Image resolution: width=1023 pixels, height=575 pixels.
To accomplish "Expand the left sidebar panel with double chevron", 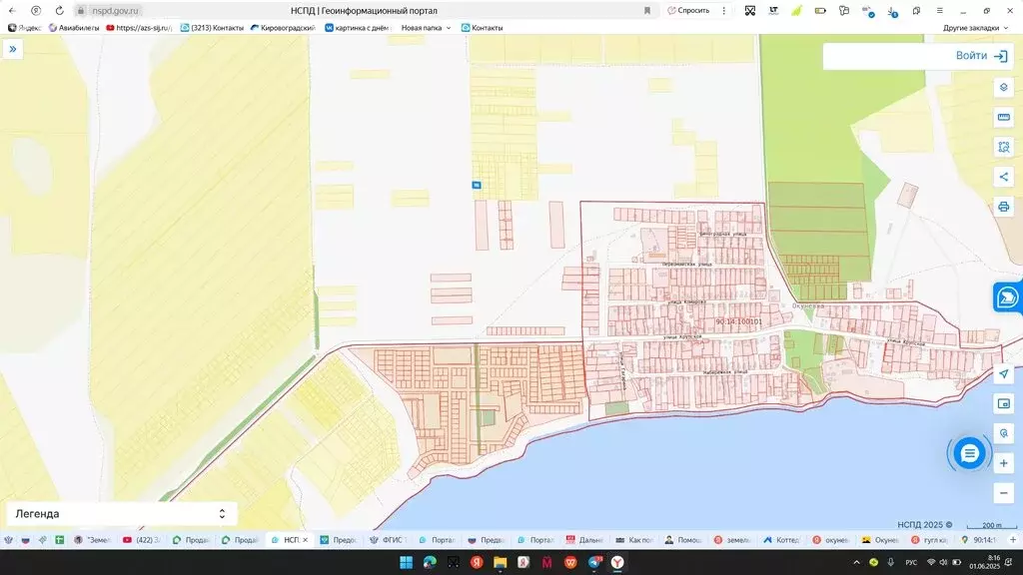I will (x=12, y=50).
